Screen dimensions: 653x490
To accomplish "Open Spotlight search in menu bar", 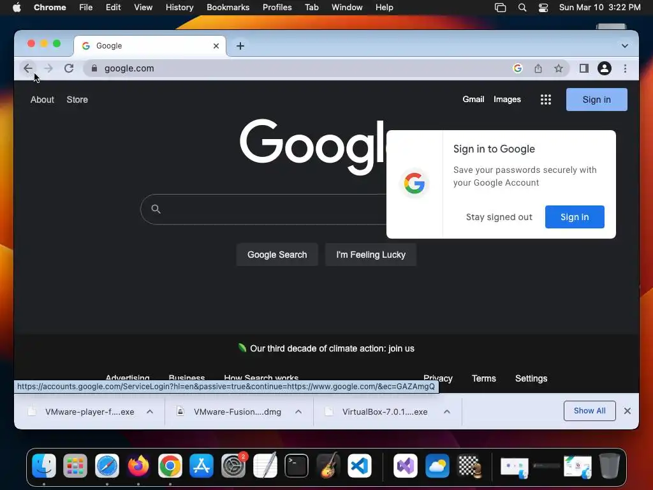I will pyautogui.click(x=522, y=8).
